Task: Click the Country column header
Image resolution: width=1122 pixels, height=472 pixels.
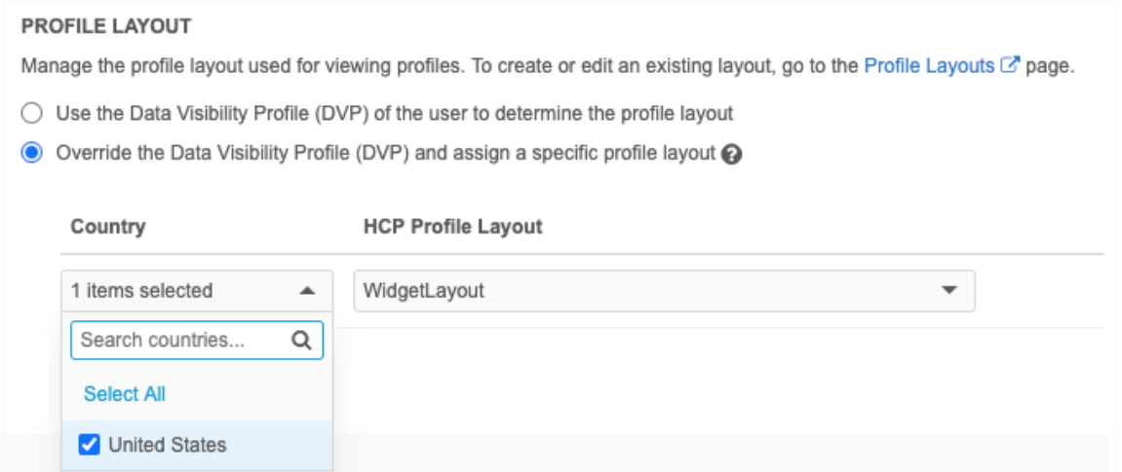Action: [x=108, y=227]
